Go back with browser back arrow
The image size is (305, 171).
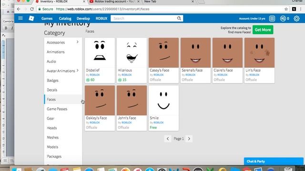click(19, 9)
